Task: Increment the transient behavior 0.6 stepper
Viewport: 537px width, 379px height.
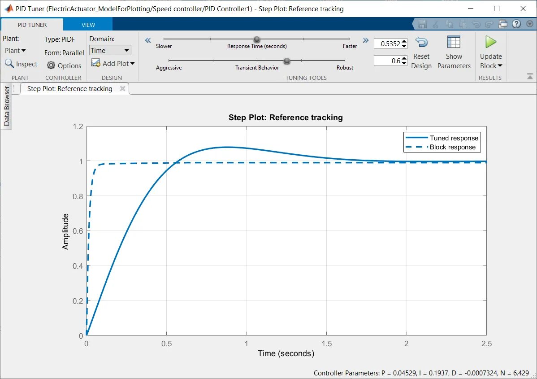Action: point(404,59)
